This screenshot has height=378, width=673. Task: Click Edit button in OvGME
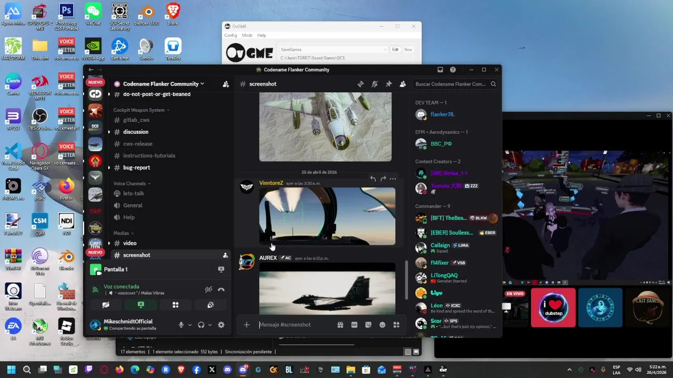pyautogui.click(x=395, y=50)
